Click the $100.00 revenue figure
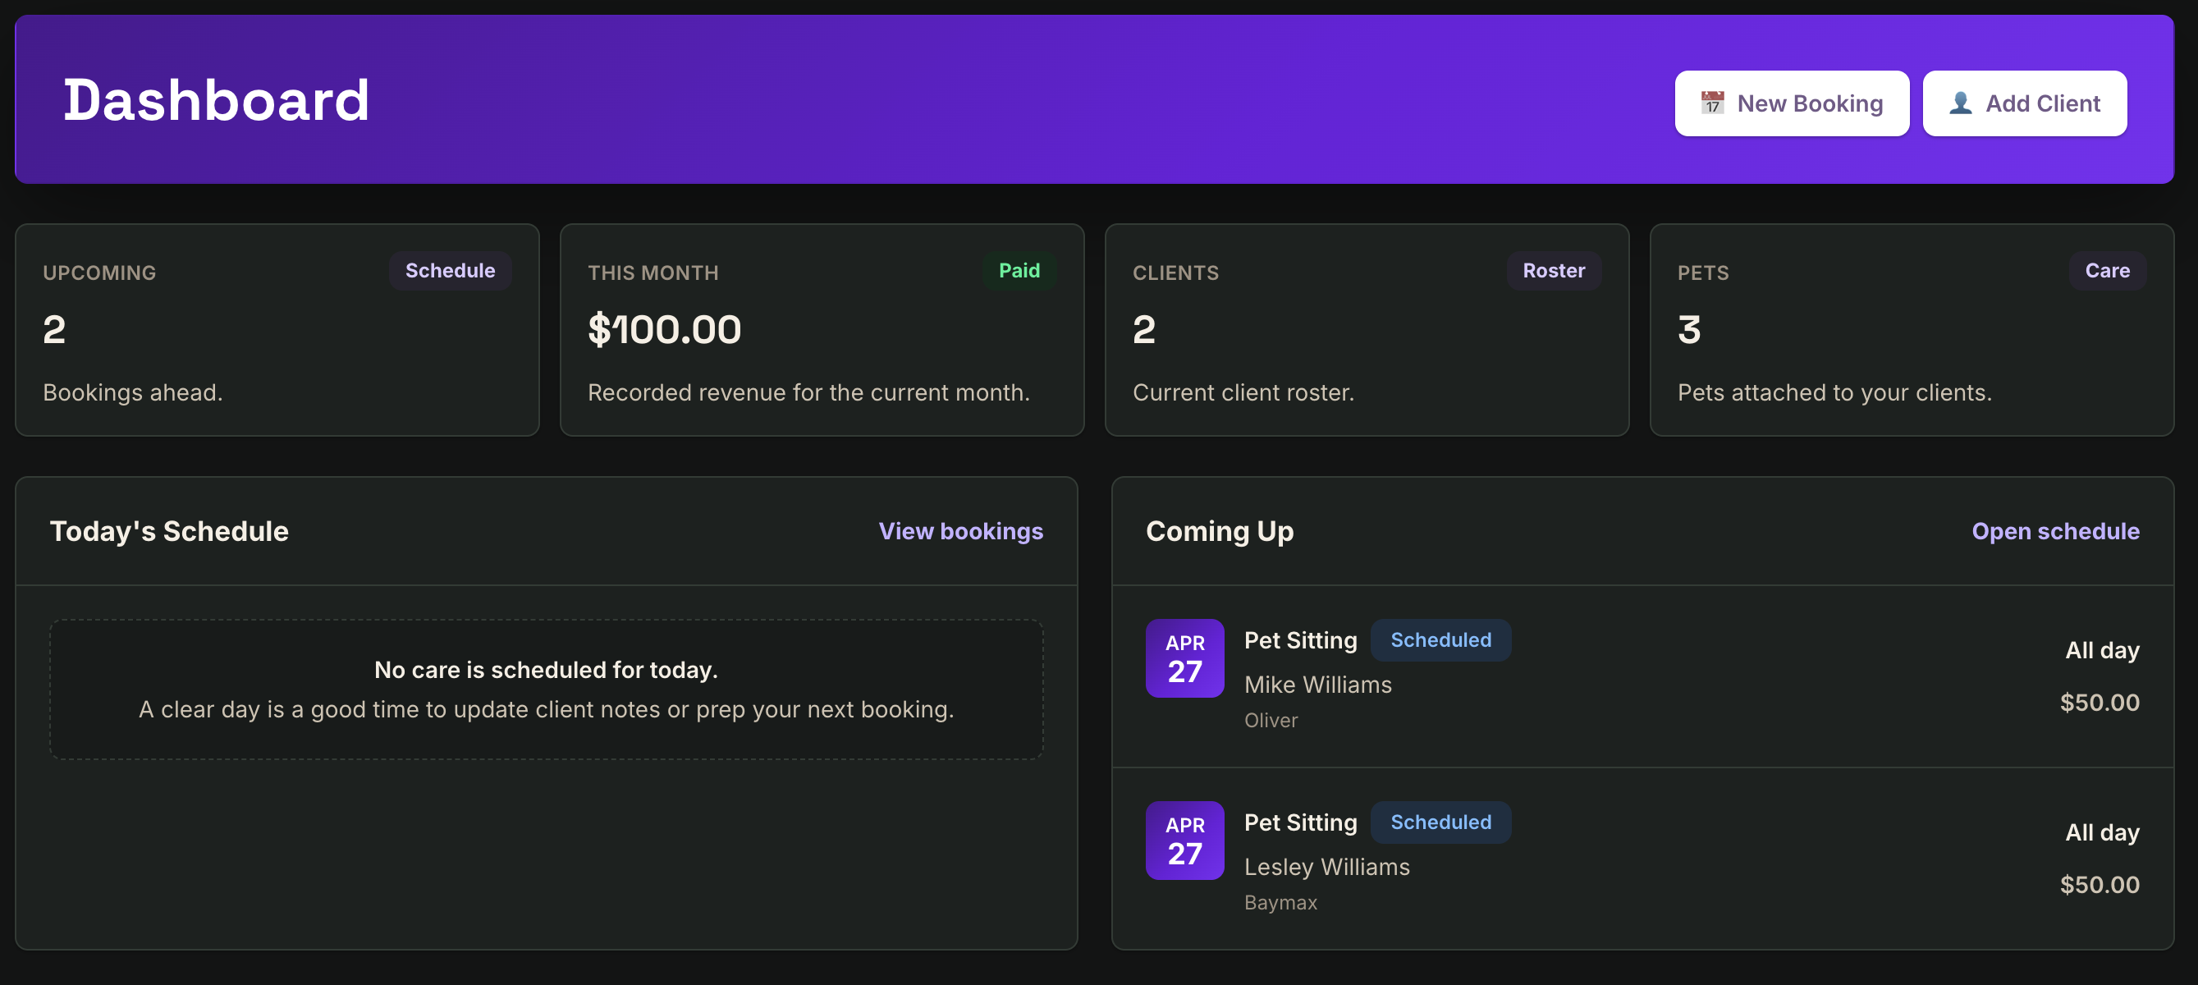Viewport: 2198px width, 985px height. [665, 329]
